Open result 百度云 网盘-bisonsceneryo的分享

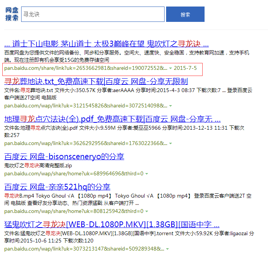[64, 157]
